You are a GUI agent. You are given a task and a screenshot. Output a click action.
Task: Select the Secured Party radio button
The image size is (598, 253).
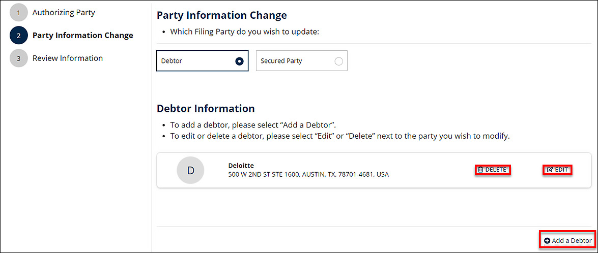coord(338,61)
